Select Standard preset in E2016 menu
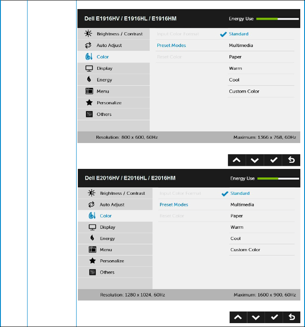Viewport: 305px width, 327px height. (240, 193)
